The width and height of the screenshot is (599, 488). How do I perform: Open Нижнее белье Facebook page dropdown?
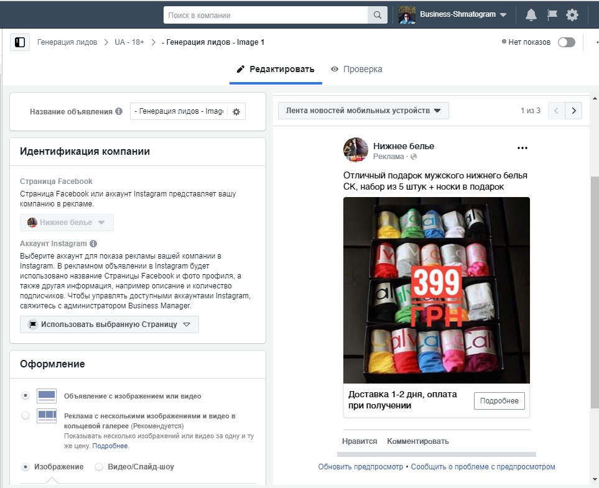tap(67, 222)
